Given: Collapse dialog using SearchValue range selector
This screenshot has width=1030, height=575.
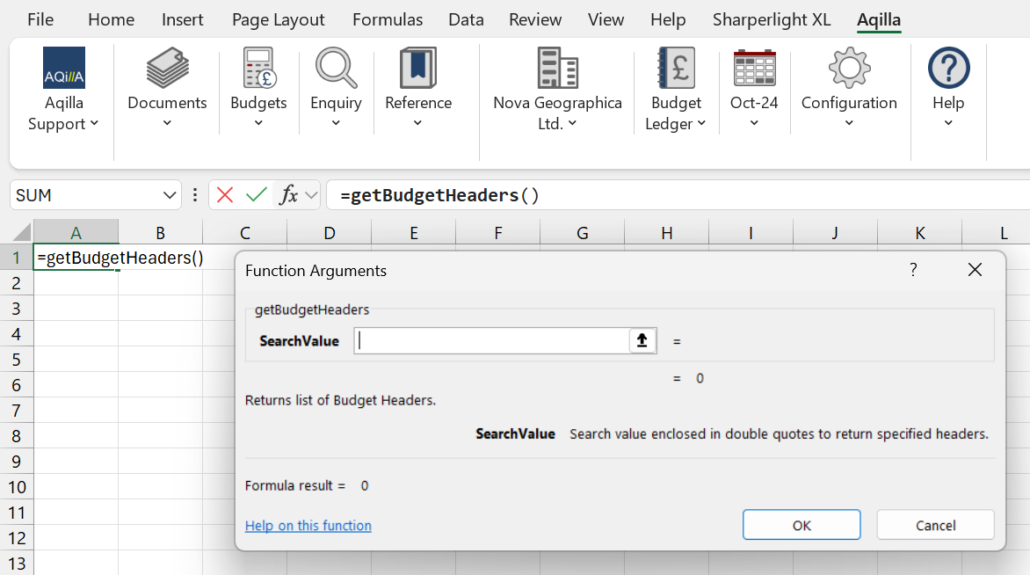Looking at the screenshot, I should (642, 341).
